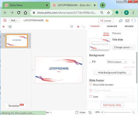
Task: Switch to the REVIEW tab
Action: coord(129,26)
